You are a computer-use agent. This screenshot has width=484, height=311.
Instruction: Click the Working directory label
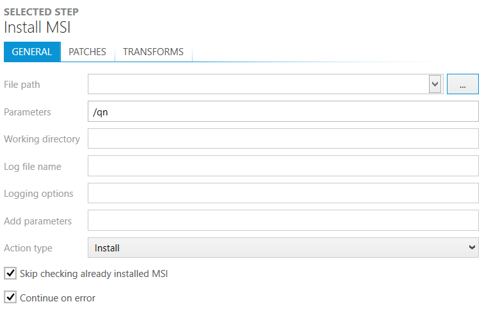click(x=42, y=139)
